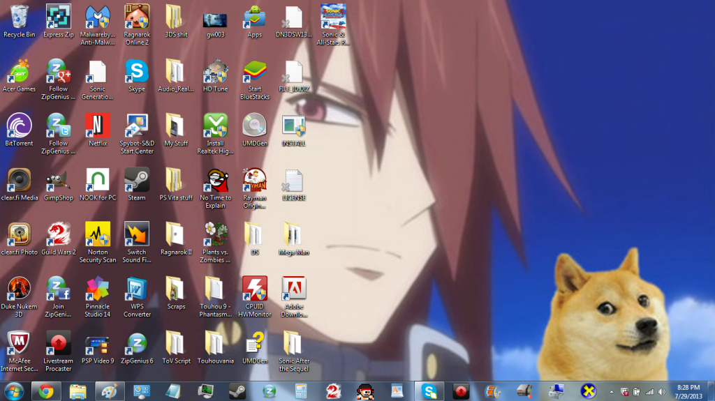Launch Steam desktop shortcut
715x401 pixels.
tap(137, 185)
